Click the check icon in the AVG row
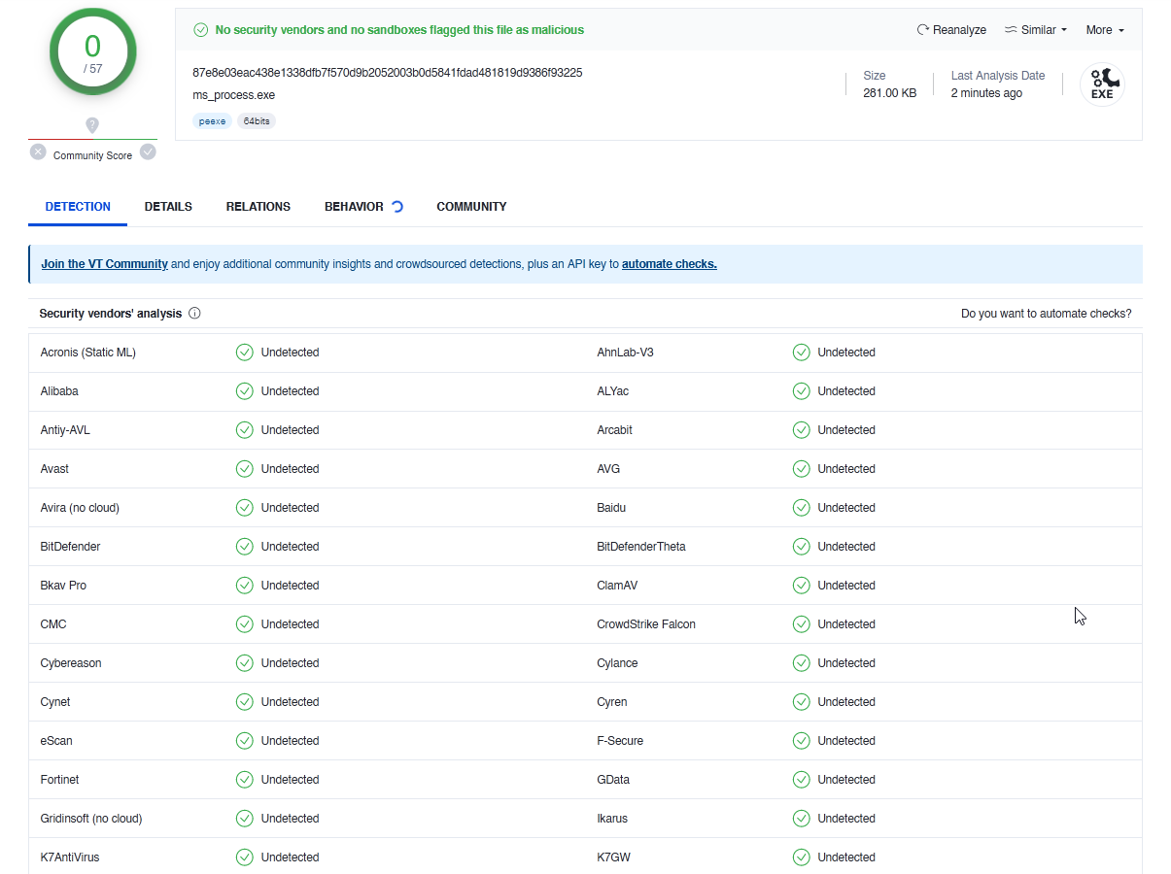 (x=802, y=469)
